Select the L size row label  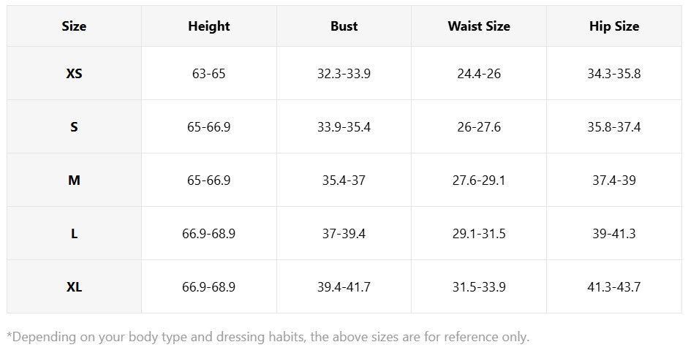coord(74,234)
